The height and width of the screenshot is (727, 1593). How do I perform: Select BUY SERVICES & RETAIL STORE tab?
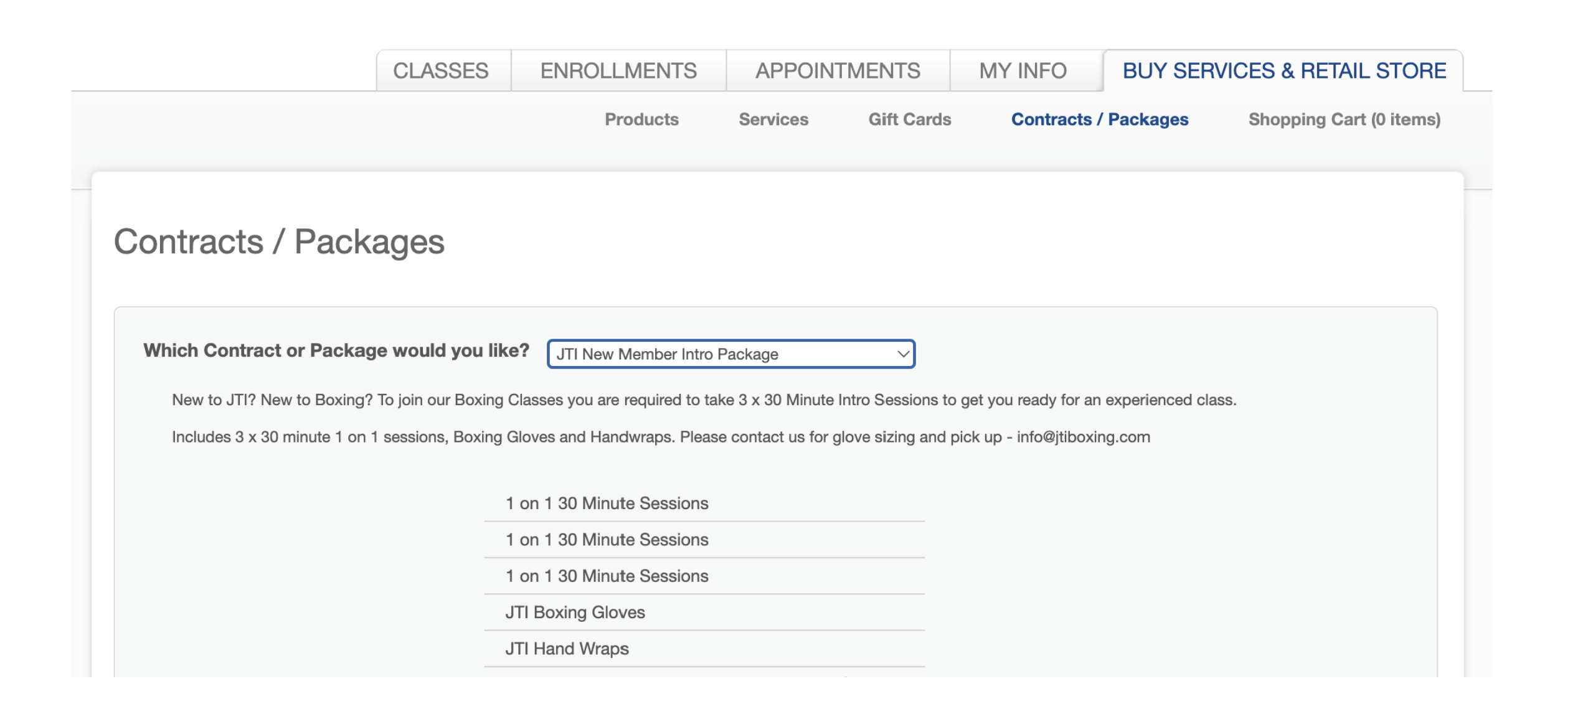point(1284,71)
